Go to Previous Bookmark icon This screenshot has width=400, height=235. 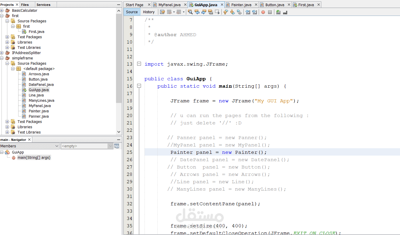pyautogui.click(x=226, y=12)
